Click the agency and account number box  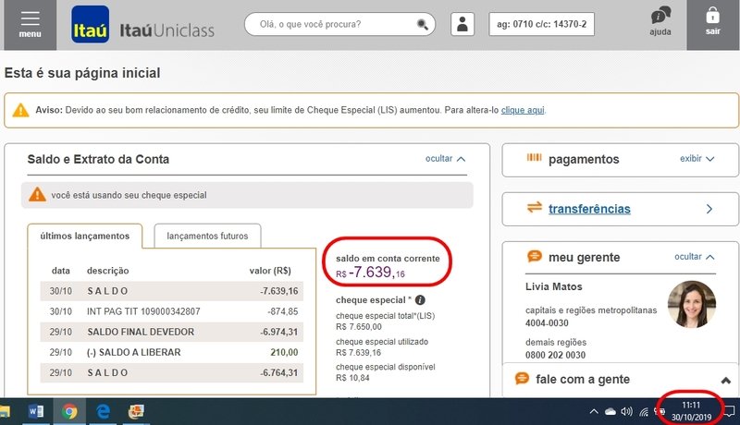(x=543, y=24)
